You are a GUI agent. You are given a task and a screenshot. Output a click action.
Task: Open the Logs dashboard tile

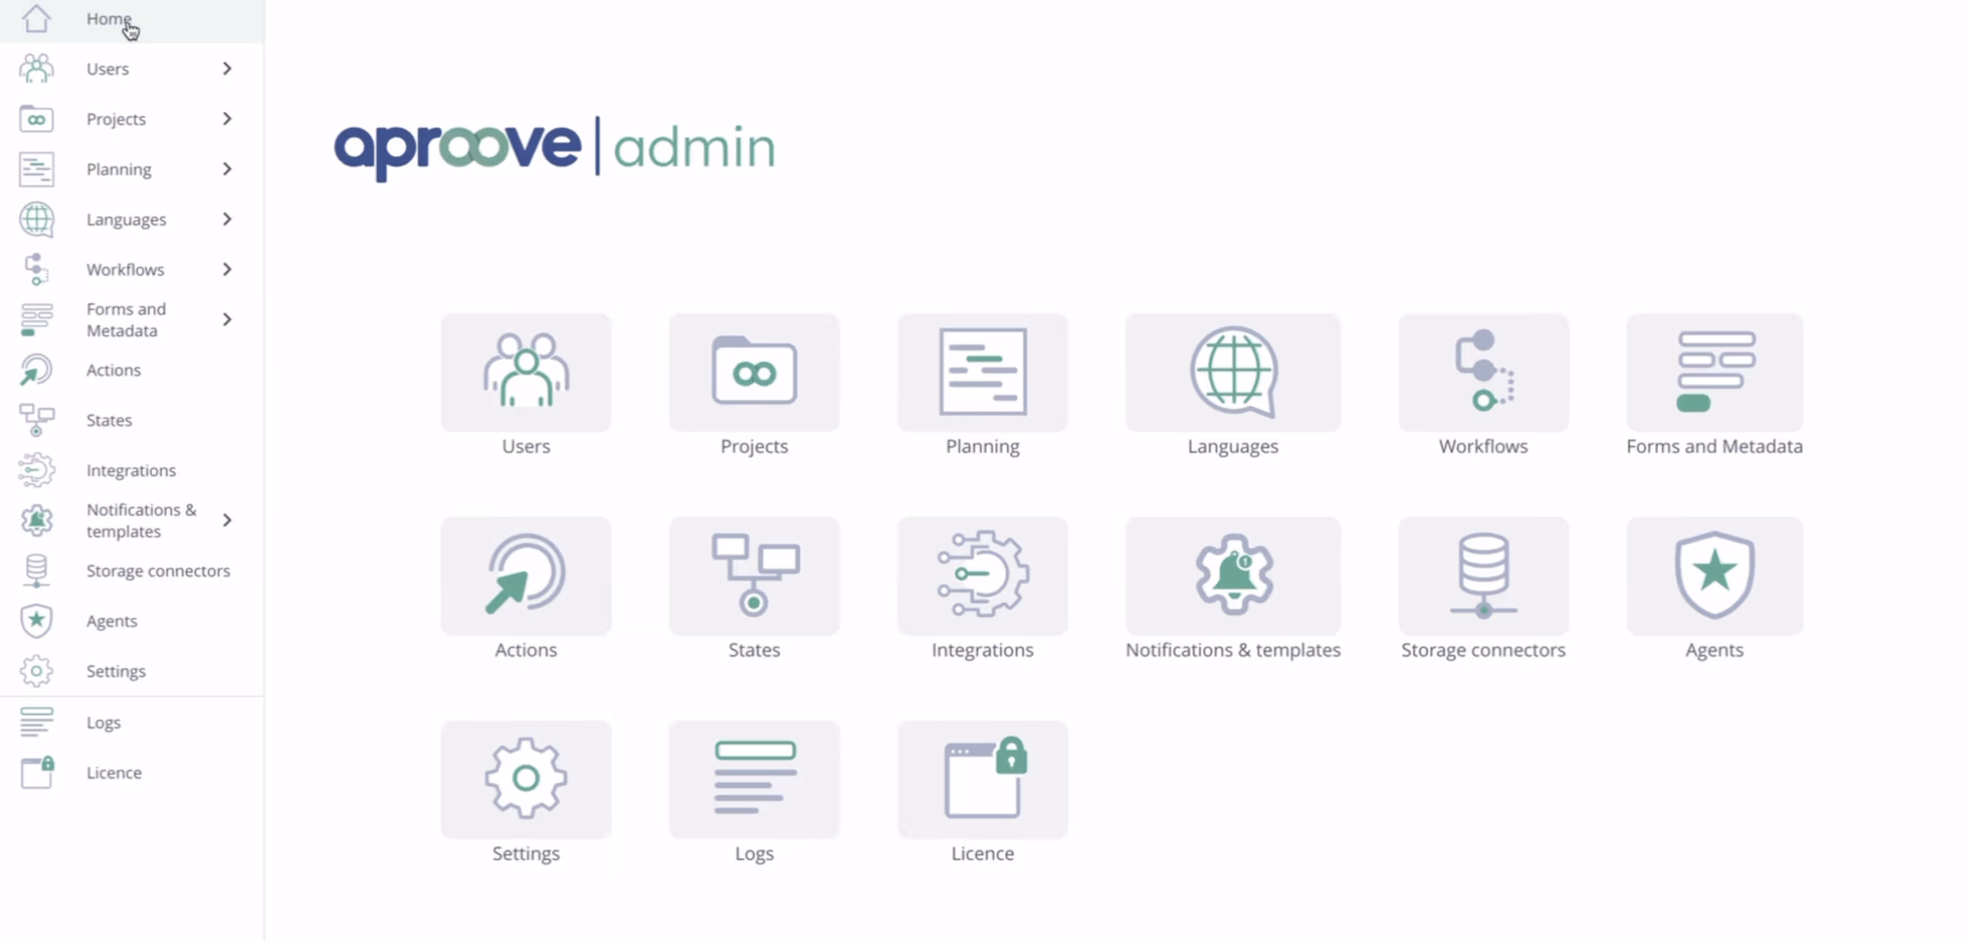click(754, 779)
